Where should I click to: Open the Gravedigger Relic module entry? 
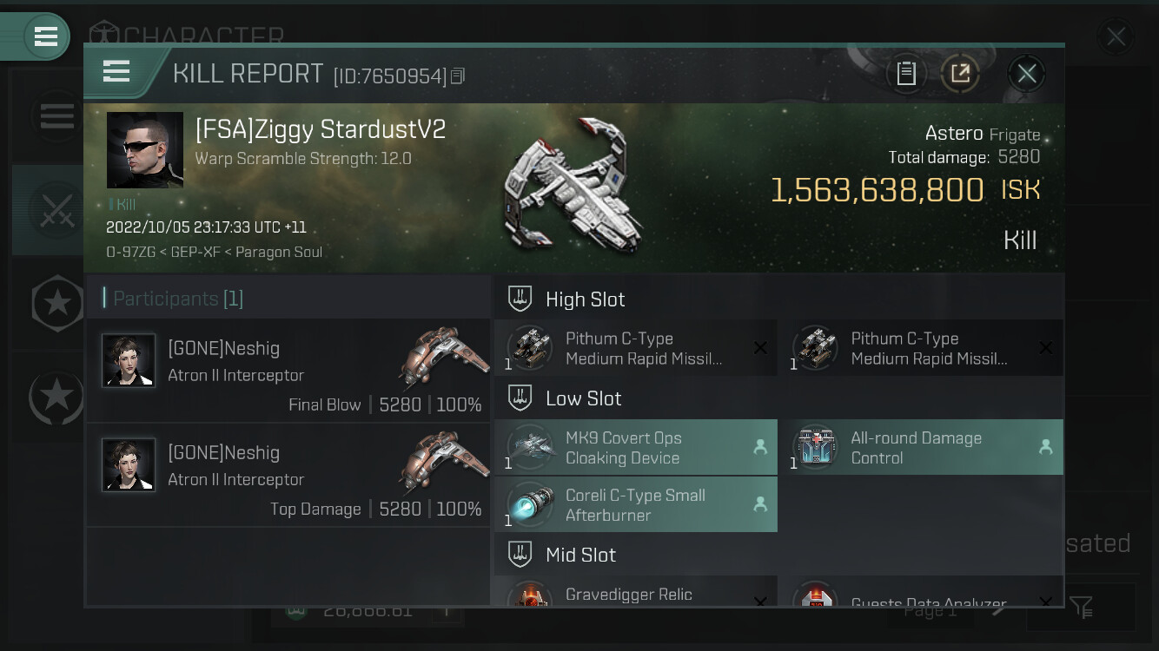click(x=636, y=594)
